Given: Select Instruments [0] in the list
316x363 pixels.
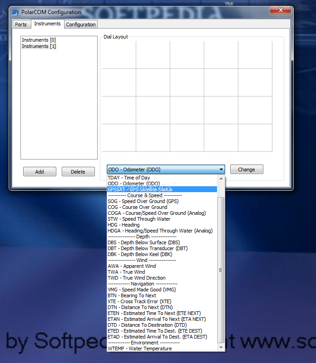Looking at the screenshot, I should coord(39,40).
